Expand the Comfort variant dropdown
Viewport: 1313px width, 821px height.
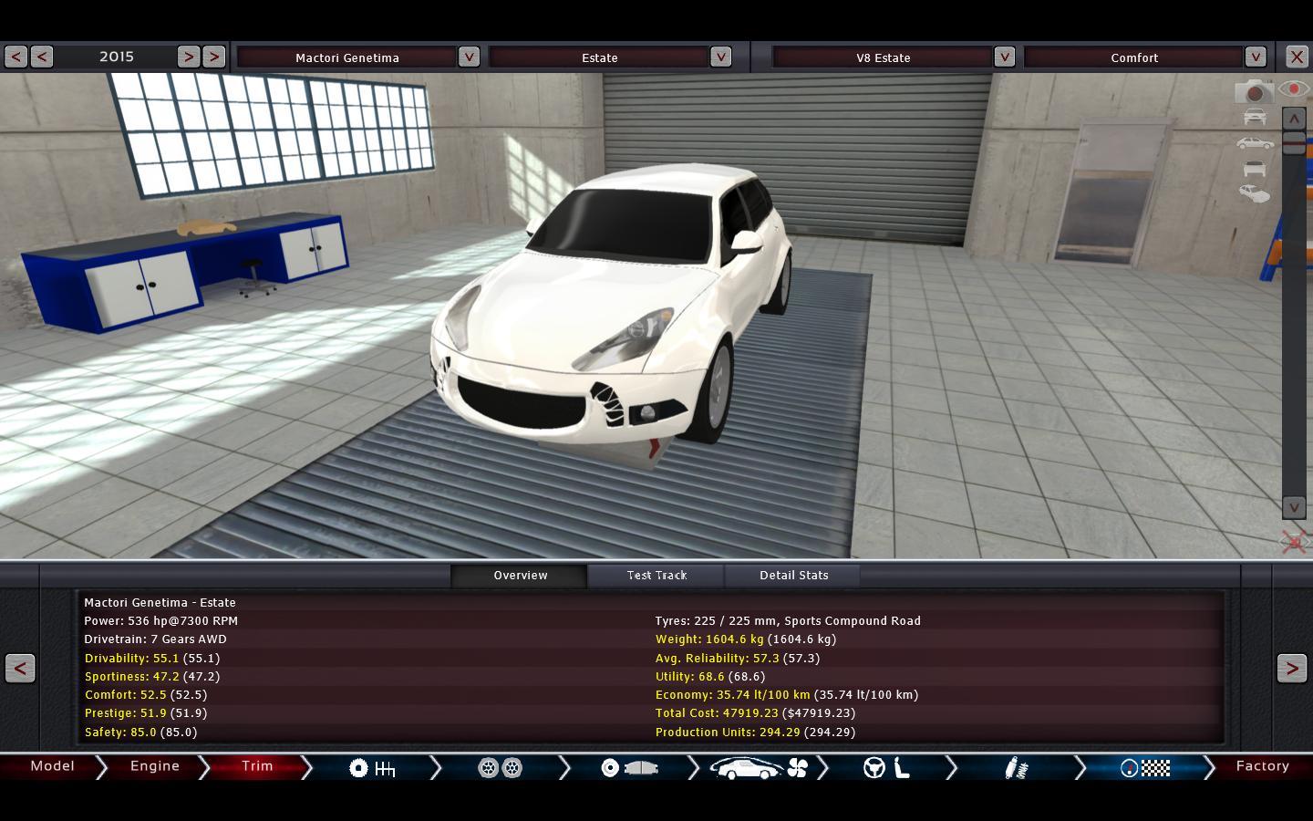point(1256,57)
